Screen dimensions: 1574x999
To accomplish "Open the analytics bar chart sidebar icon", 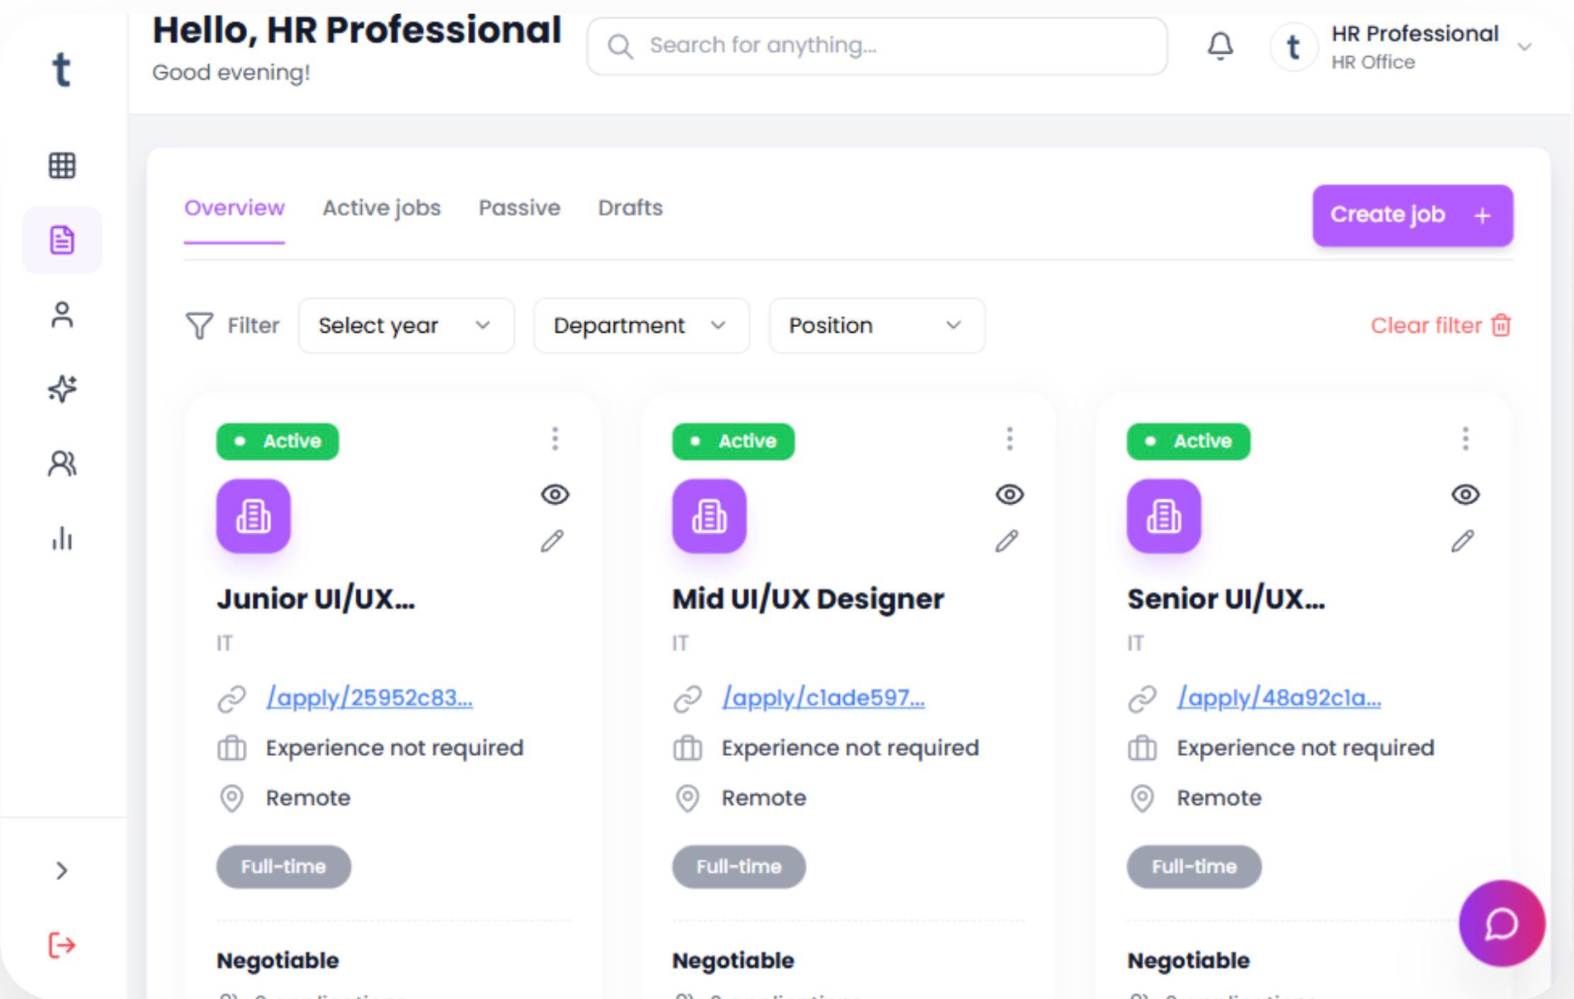I will coord(62,538).
